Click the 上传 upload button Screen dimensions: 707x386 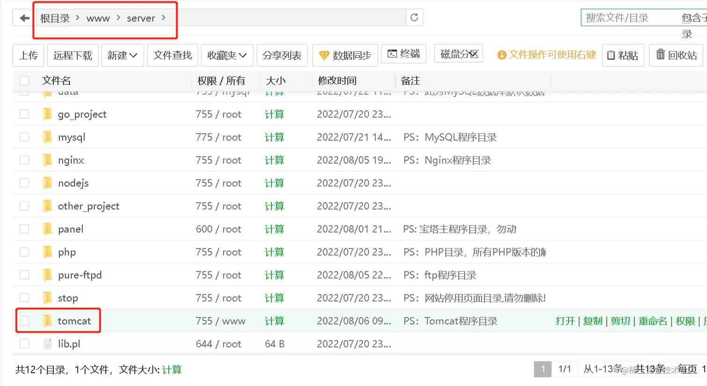pos(29,56)
